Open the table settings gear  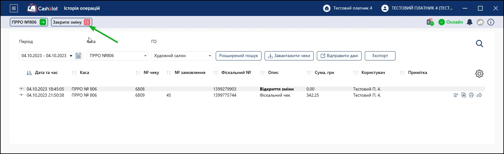pyautogui.click(x=479, y=74)
